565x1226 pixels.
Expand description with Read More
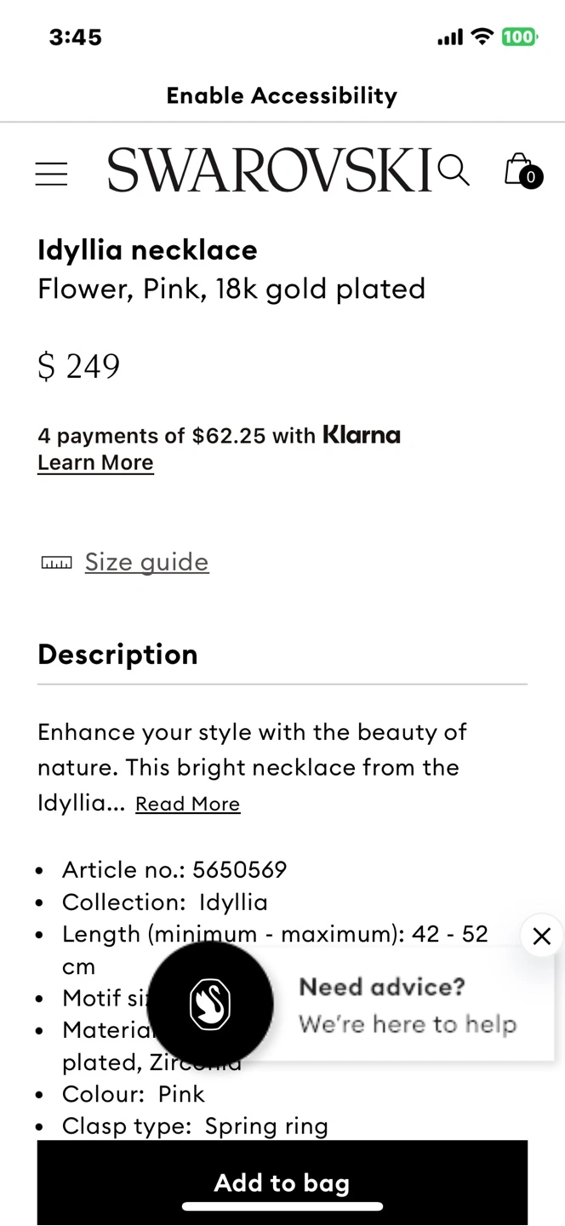pos(187,804)
